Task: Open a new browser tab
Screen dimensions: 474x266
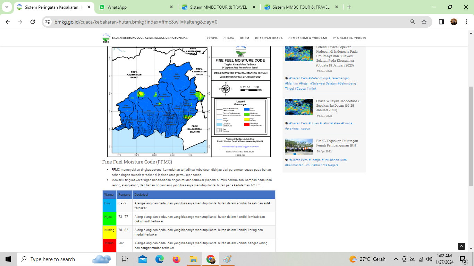Action: point(349,7)
